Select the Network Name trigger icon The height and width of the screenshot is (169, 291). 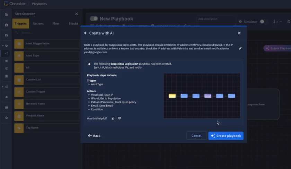coord(19,104)
